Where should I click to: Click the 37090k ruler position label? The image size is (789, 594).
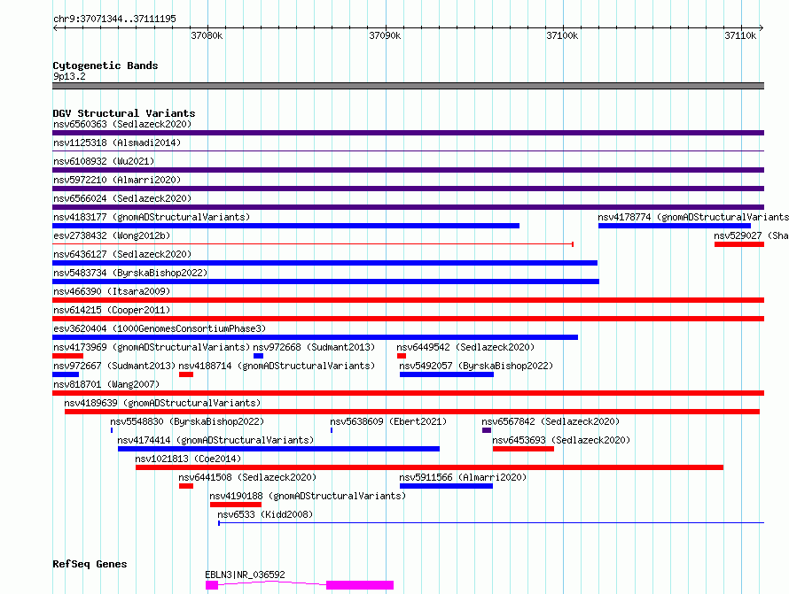(385, 35)
